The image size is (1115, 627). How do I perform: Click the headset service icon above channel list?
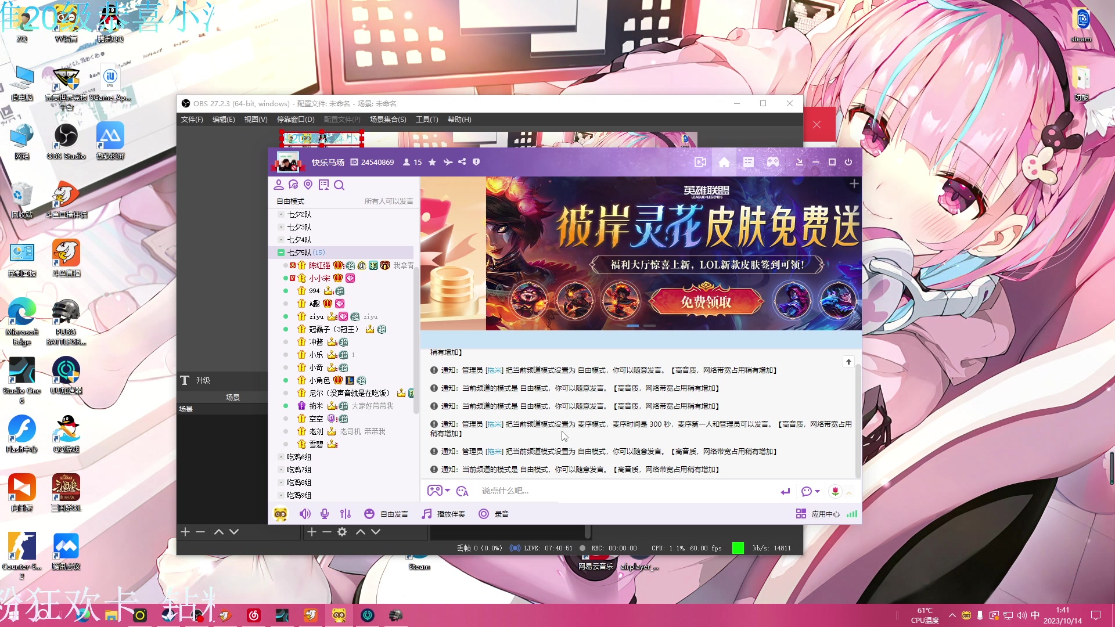coord(293,185)
